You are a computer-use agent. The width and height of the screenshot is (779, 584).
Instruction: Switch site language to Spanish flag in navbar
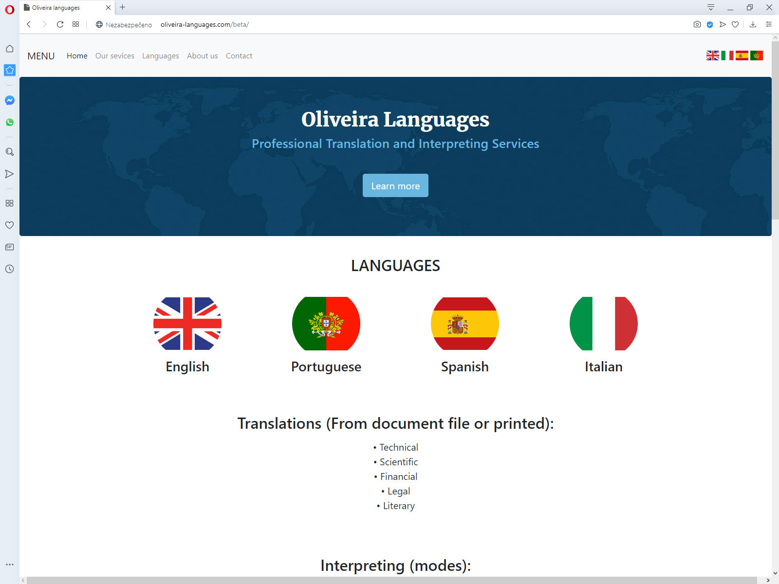(742, 55)
